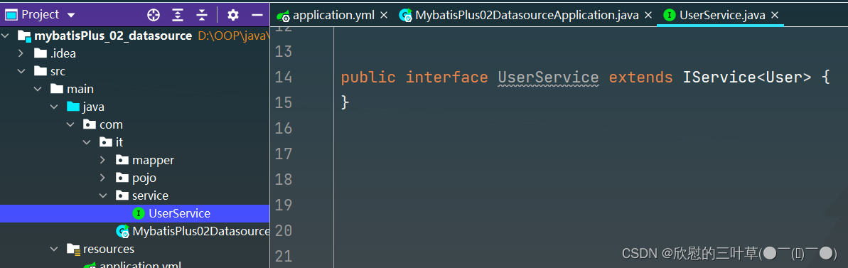Click the application.yml tab file icon
The image size is (848, 268).
(283, 16)
